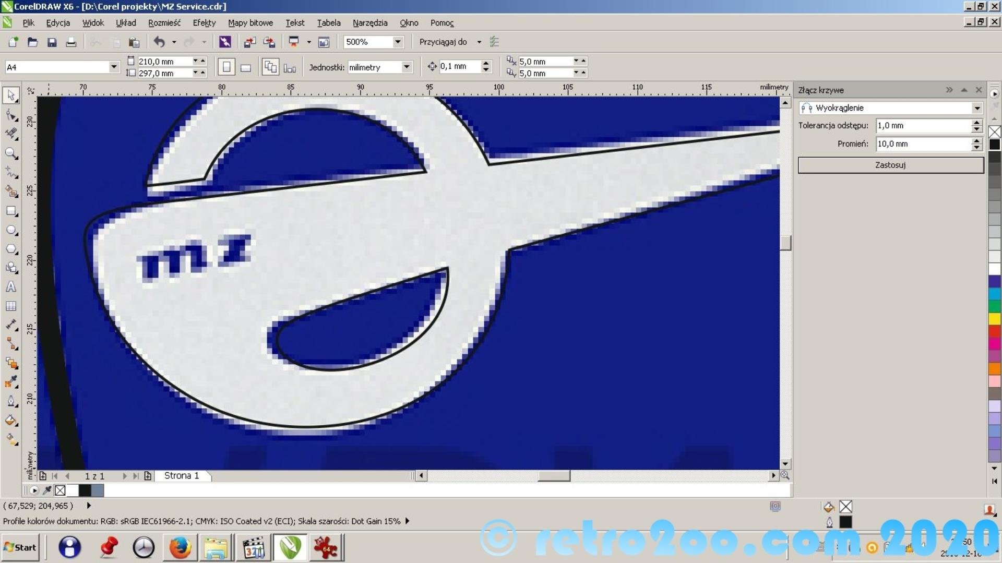Click the Undo arrow icon
The width and height of the screenshot is (1002, 563).
pyautogui.click(x=159, y=42)
